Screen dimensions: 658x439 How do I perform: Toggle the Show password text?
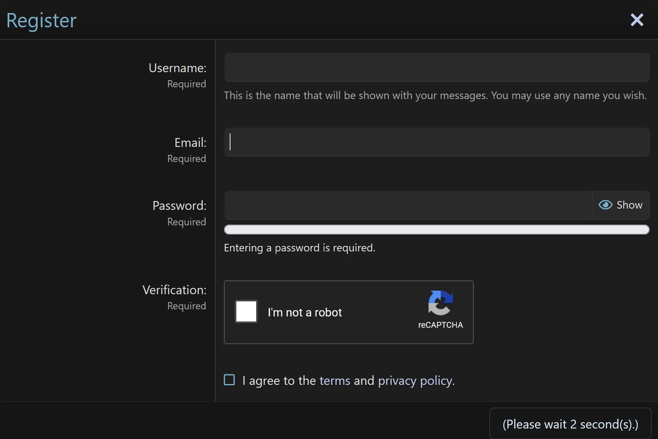[629, 205]
